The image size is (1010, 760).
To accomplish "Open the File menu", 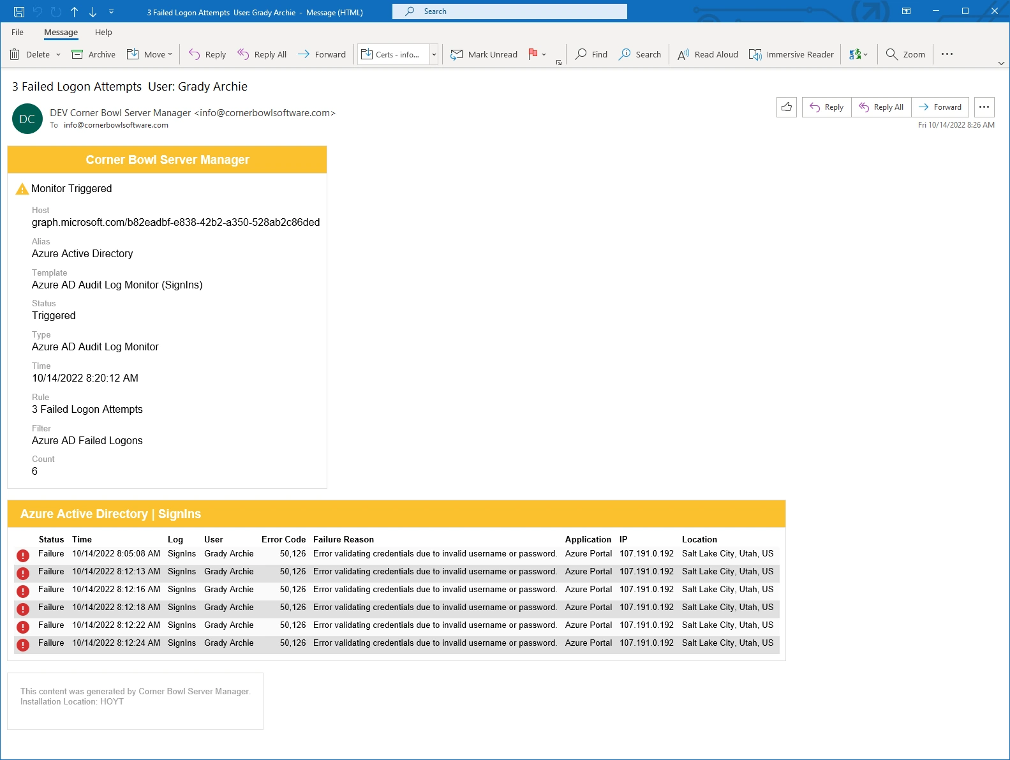I will 17,33.
